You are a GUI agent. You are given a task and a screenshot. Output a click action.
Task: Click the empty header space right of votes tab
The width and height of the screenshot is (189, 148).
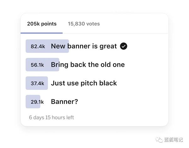click(x=135, y=24)
